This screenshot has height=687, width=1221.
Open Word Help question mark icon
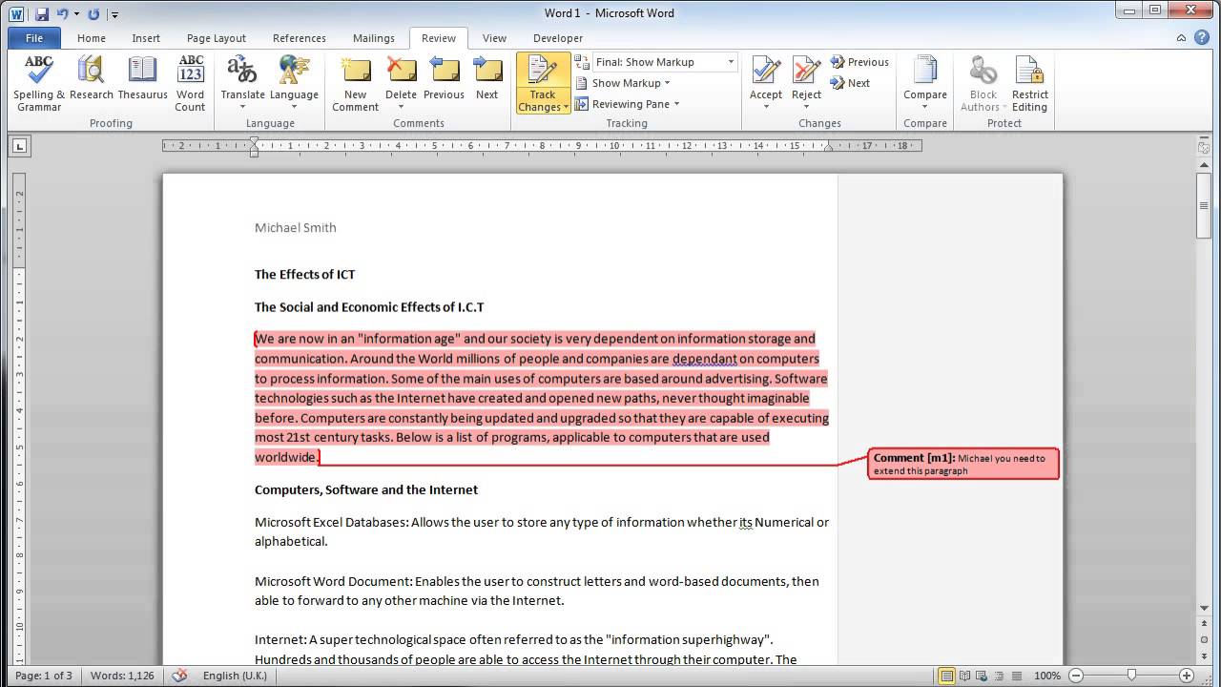pyautogui.click(x=1202, y=38)
